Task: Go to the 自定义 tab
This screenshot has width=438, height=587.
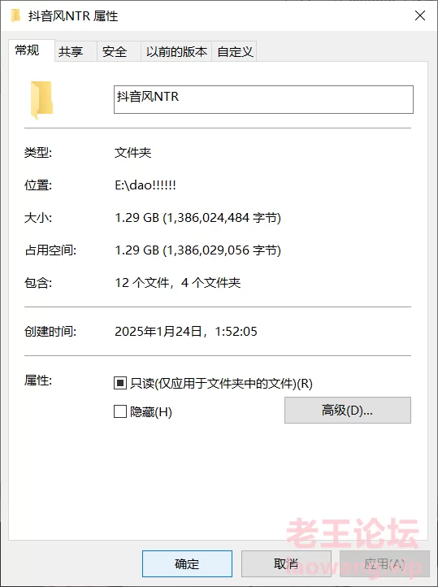Action: click(235, 51)
